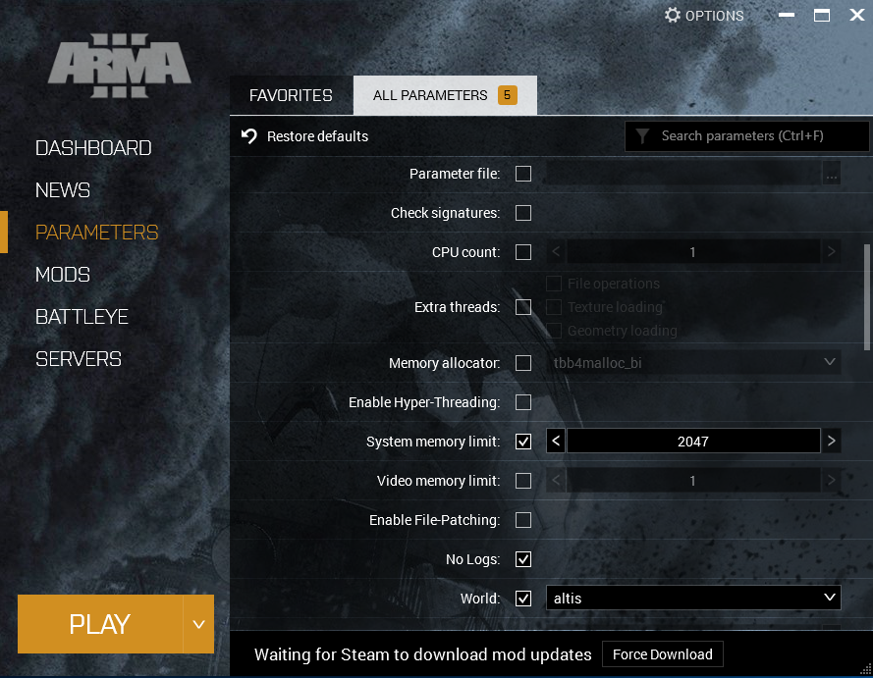873x678 pixels.
Task: Enable the Parameter file checkbox
Action: click(x=523, y=174)
